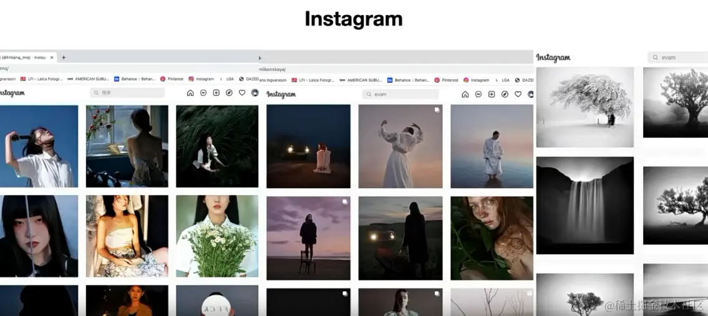This screenshot has width=708, height=316.
Task: Open activity heart icon in left window
Action: coord(242,92)
